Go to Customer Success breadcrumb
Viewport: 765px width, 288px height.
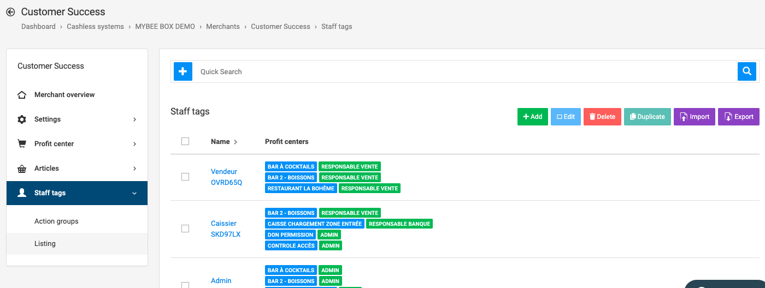click(x=280, y=26)
